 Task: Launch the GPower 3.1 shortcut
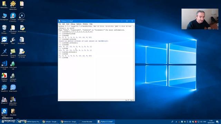(4, 100)
